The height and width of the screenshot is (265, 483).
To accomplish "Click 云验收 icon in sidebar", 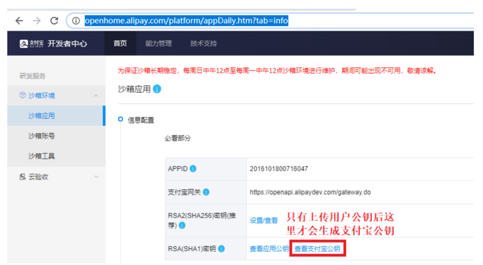I will click(23, 177).
